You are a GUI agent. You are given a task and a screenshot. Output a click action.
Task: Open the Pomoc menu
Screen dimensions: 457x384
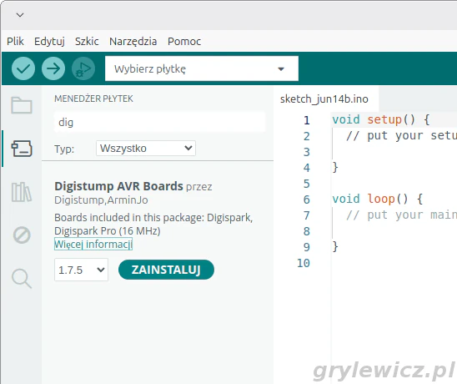click(184, 42)
